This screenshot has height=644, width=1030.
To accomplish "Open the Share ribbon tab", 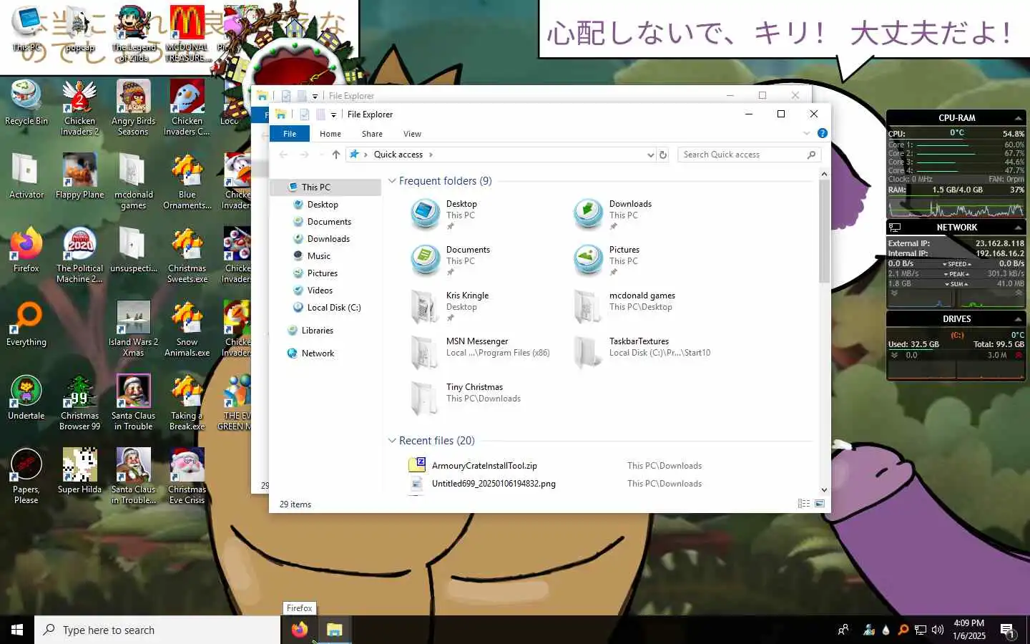I will [372, 134].
